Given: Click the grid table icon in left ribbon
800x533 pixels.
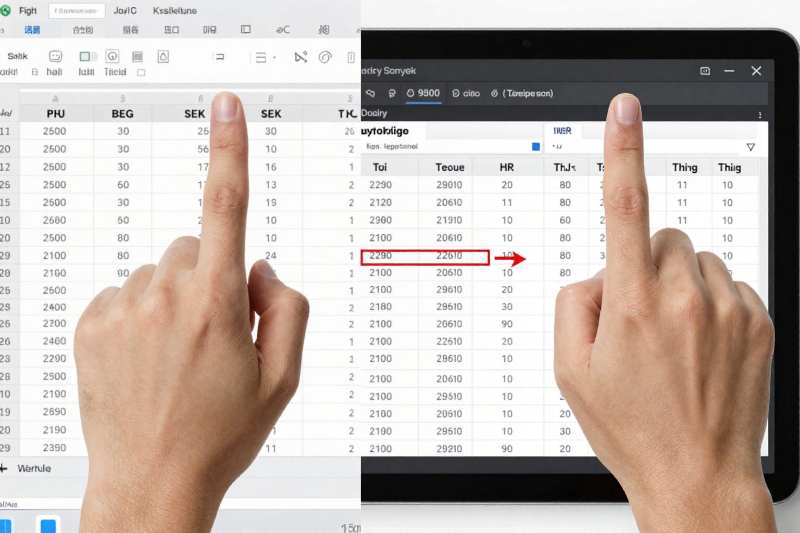Looking at the screenshot, I should [137, 57].
